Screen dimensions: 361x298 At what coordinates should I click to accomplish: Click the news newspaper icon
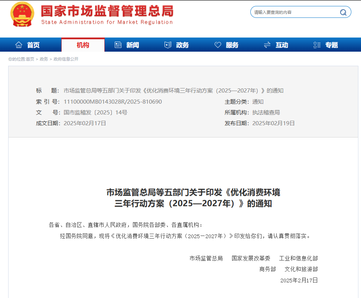pos(118,45)
